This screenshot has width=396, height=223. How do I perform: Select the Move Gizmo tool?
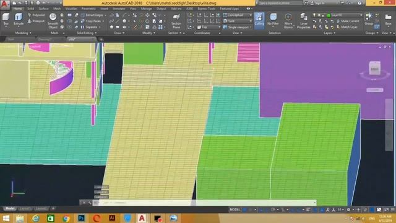tap(288, 20)
